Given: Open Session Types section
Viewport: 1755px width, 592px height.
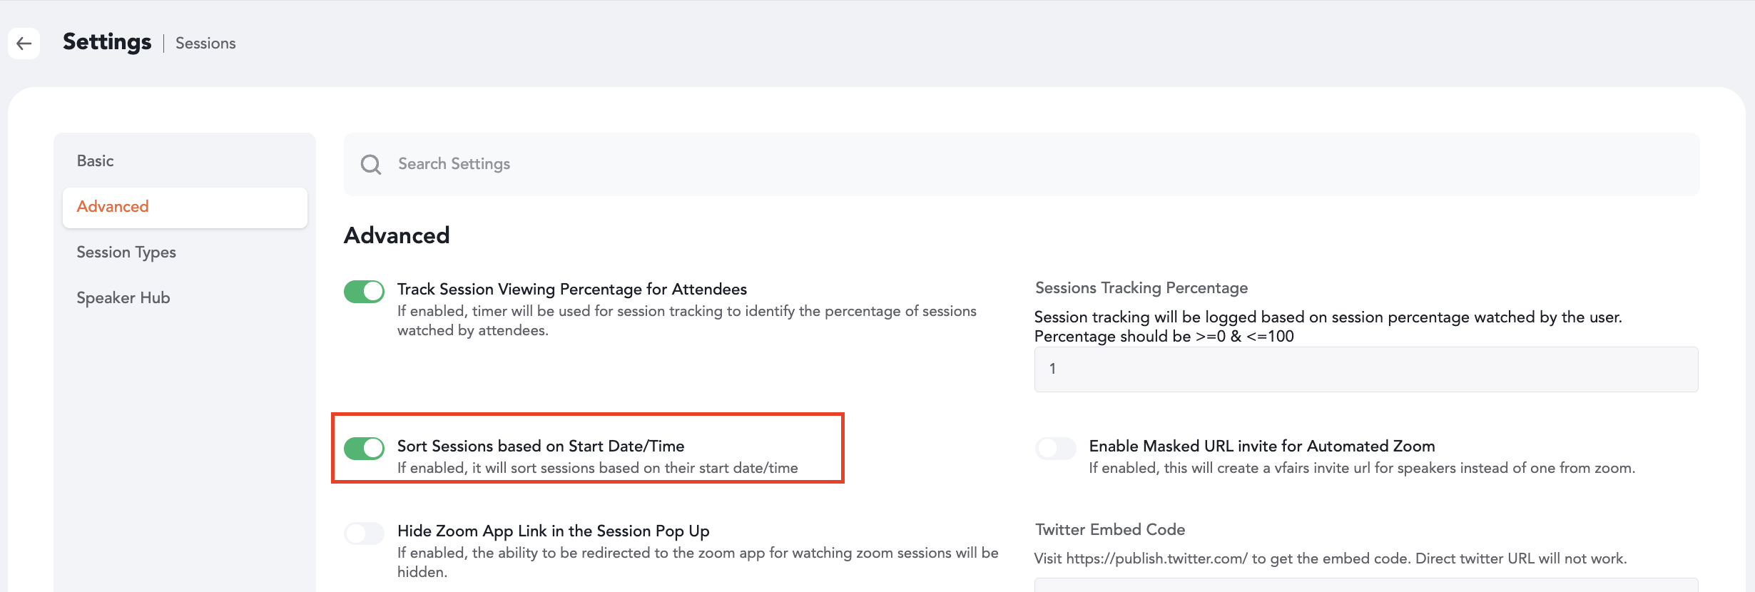Looking at the screenshot, I should [x=126, y=252].
